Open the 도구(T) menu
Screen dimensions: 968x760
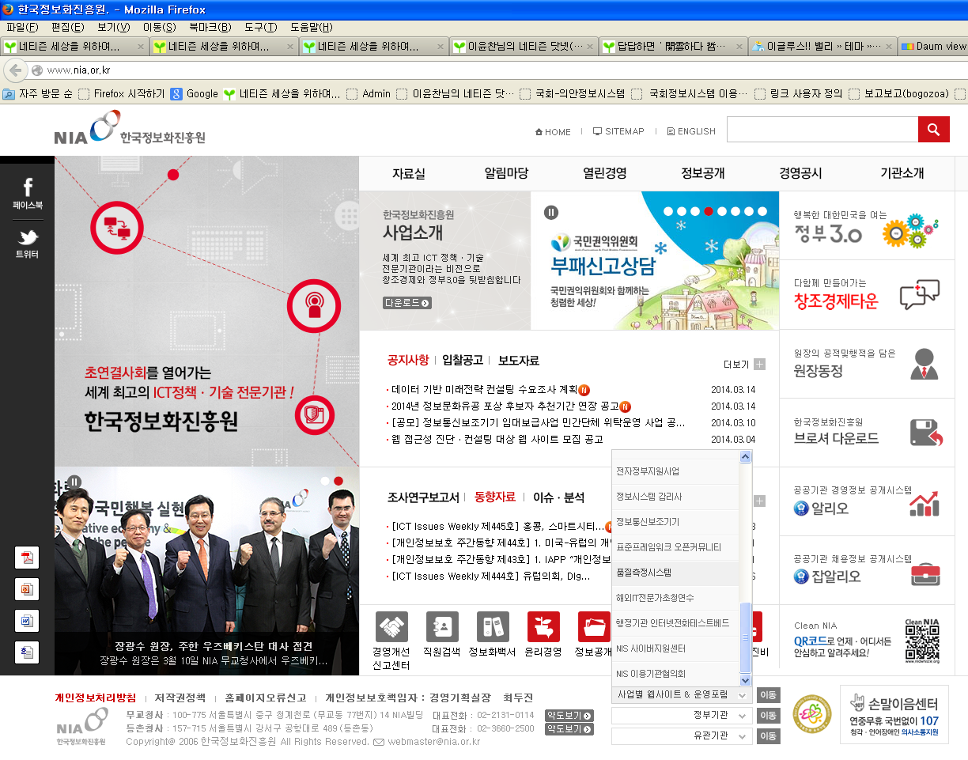(x=260, y=27)
